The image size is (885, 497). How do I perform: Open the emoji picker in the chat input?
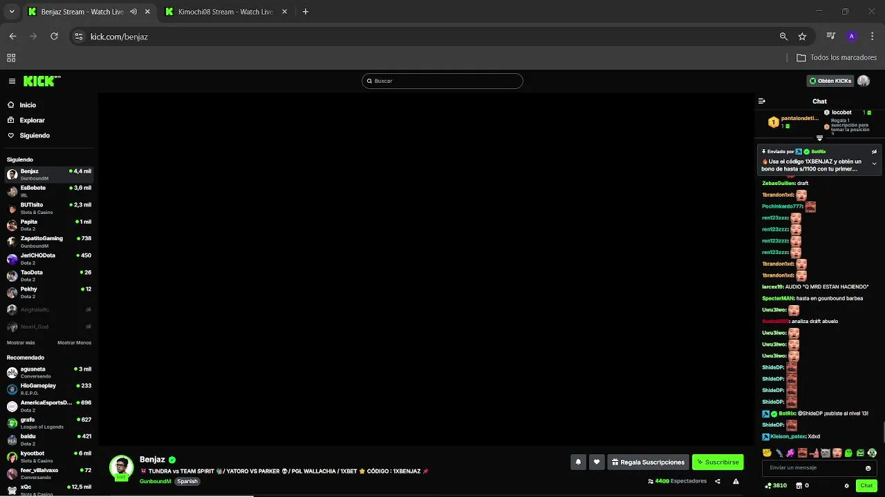(x=868, y=468)
